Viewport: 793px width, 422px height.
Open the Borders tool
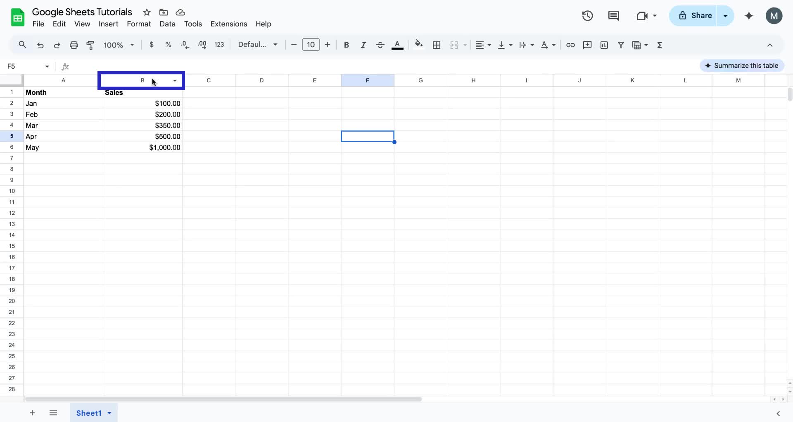436,45
